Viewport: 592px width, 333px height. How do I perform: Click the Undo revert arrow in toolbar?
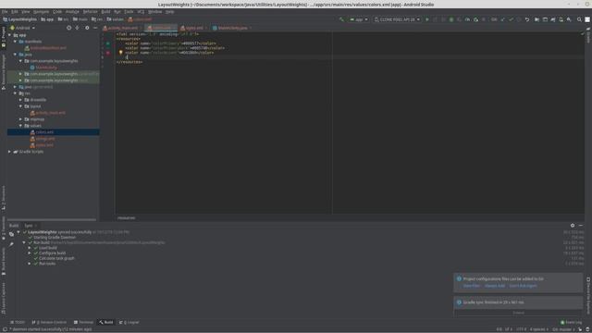[527, 19]
